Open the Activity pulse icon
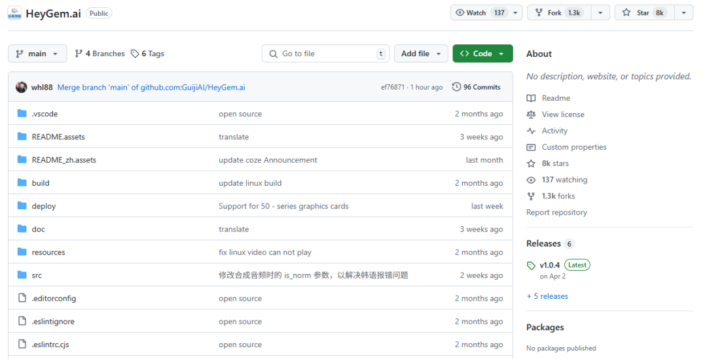Image resolution: width=707 pixels, height=359 pixels. [531, 131]
